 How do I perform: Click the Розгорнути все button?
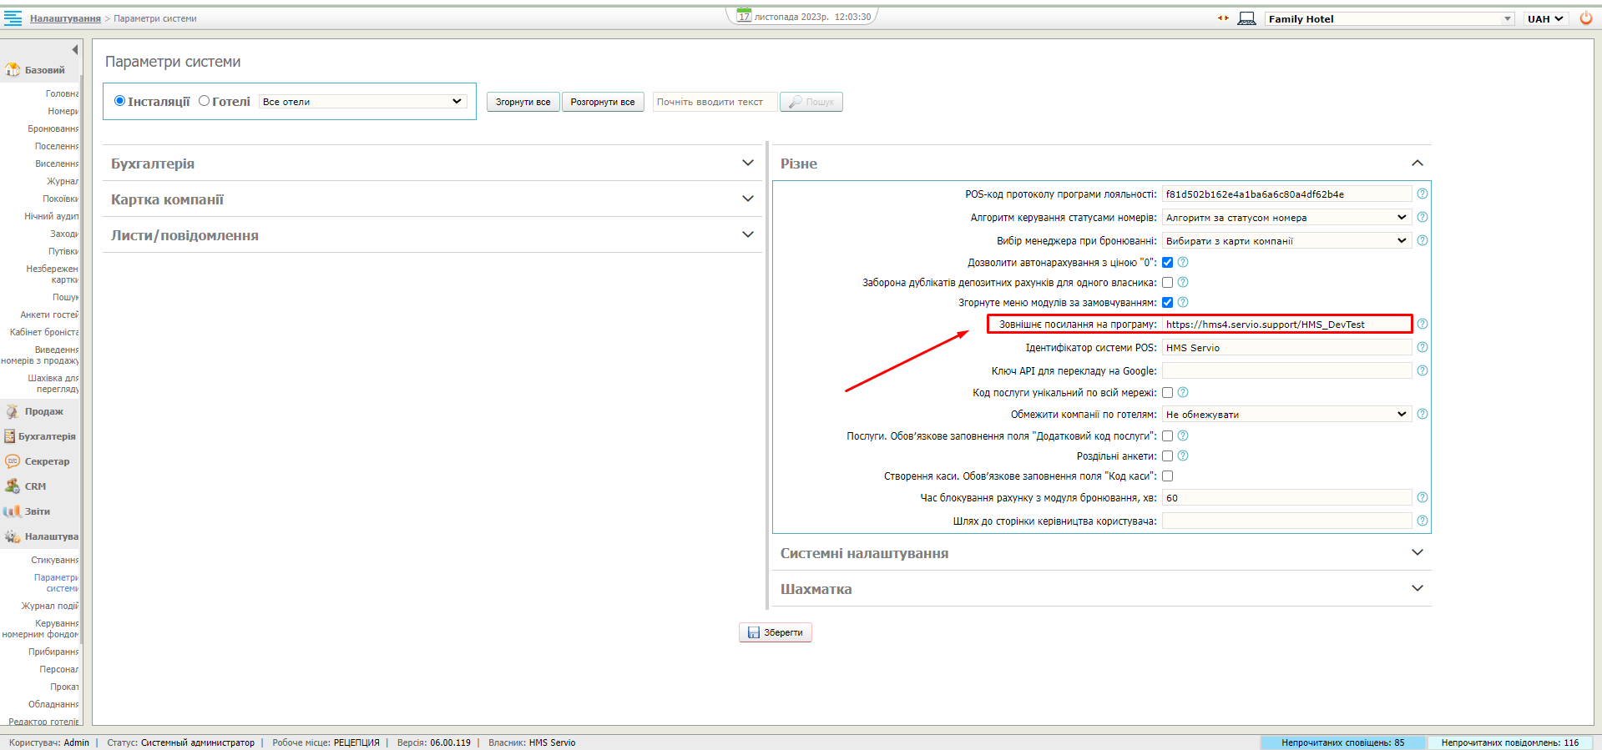[x=602, y=102]
